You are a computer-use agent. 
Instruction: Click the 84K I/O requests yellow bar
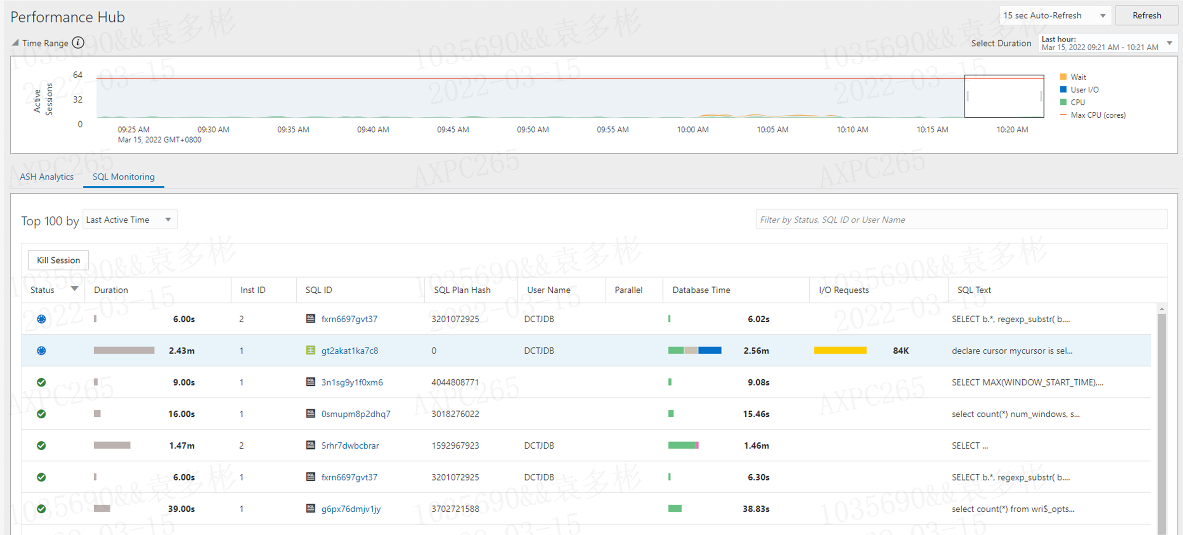tap(840, 350)
